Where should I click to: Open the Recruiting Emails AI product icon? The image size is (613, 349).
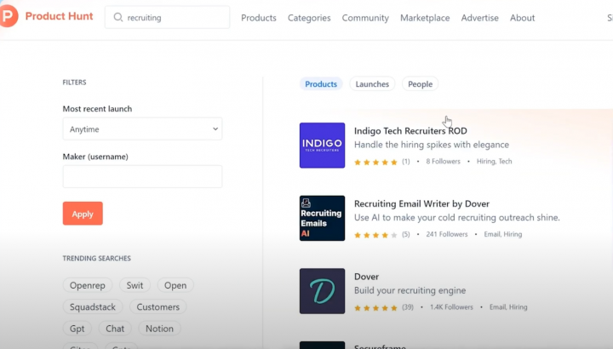point(322,219)
